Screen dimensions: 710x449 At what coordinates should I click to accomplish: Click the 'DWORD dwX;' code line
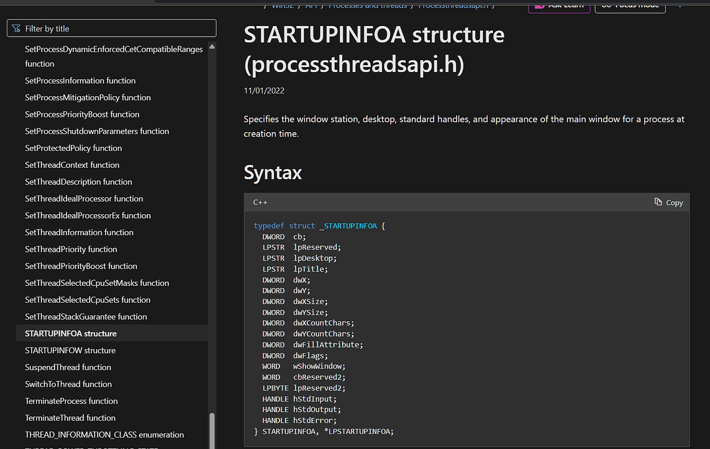point(286,280)
